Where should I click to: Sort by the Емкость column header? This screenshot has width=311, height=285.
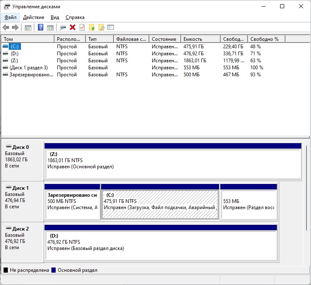point(200,39)
